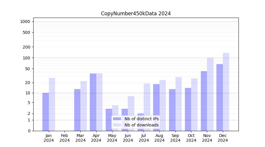The image size is (265, 147).
Task: Click the 1000 y-axis tick label
Action: (x=25, y=21)
